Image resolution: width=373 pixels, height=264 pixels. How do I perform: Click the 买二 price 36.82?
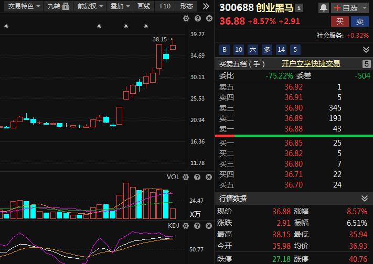[x=294, y=153]
